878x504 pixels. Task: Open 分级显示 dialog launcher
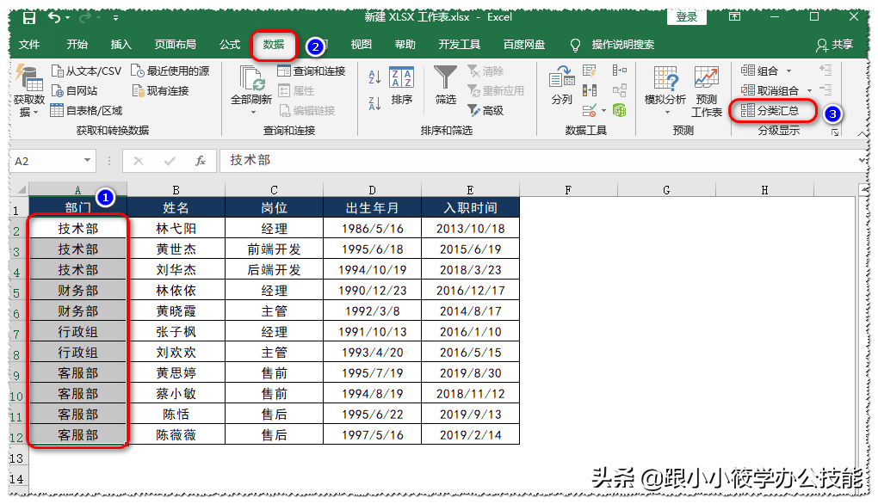click(835, 132)
